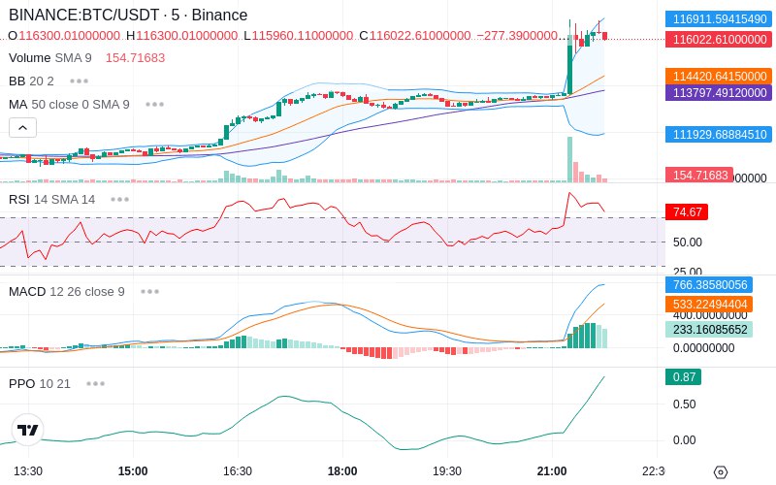Screen dimensions: 776x485
Task: Collapse the indicator legend with chevron button
Action: 22,128
